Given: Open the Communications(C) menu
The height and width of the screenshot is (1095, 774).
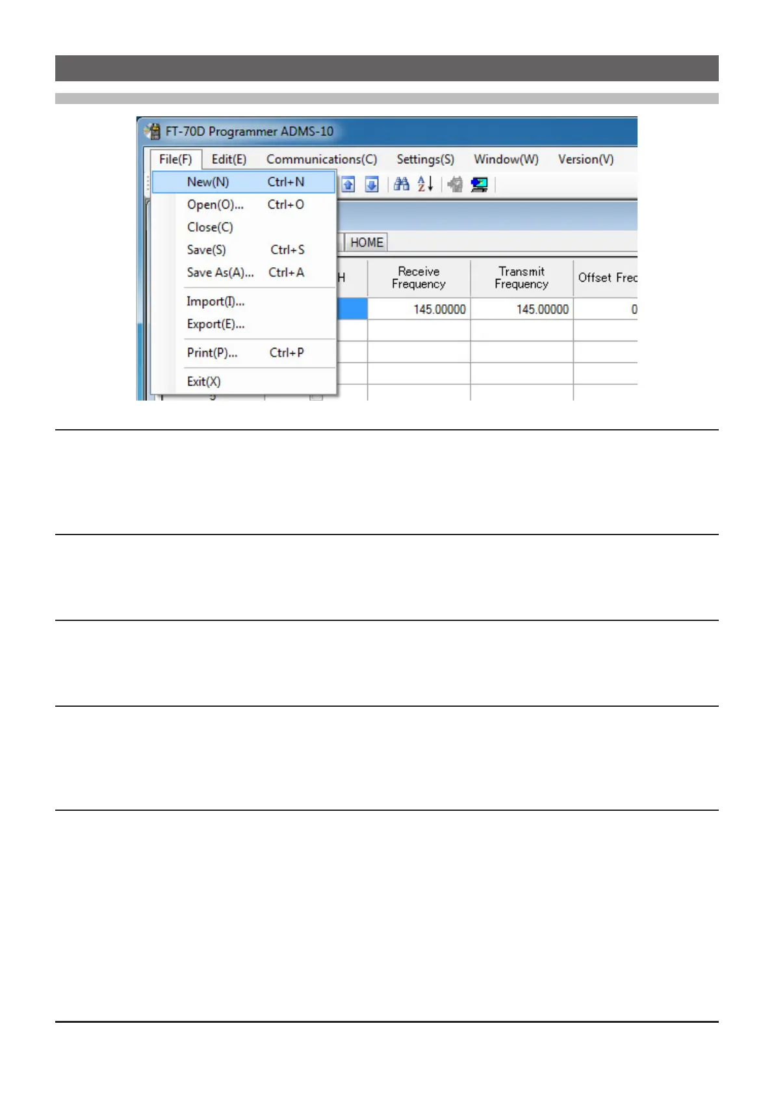Looking at the screenshot, I should 322,159.
